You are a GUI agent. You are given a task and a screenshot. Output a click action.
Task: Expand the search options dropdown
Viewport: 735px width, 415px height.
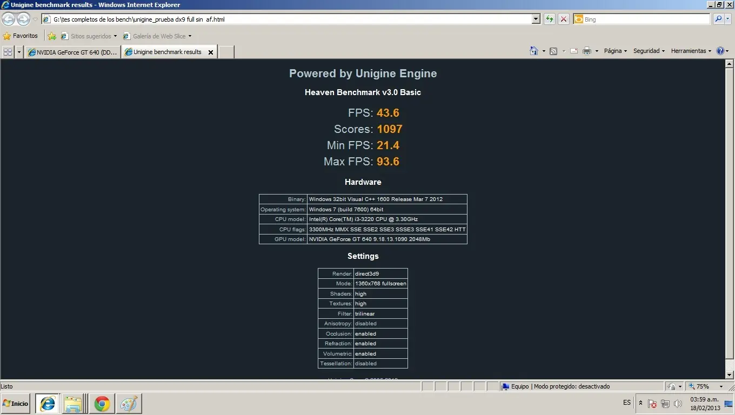pos(728,19)
